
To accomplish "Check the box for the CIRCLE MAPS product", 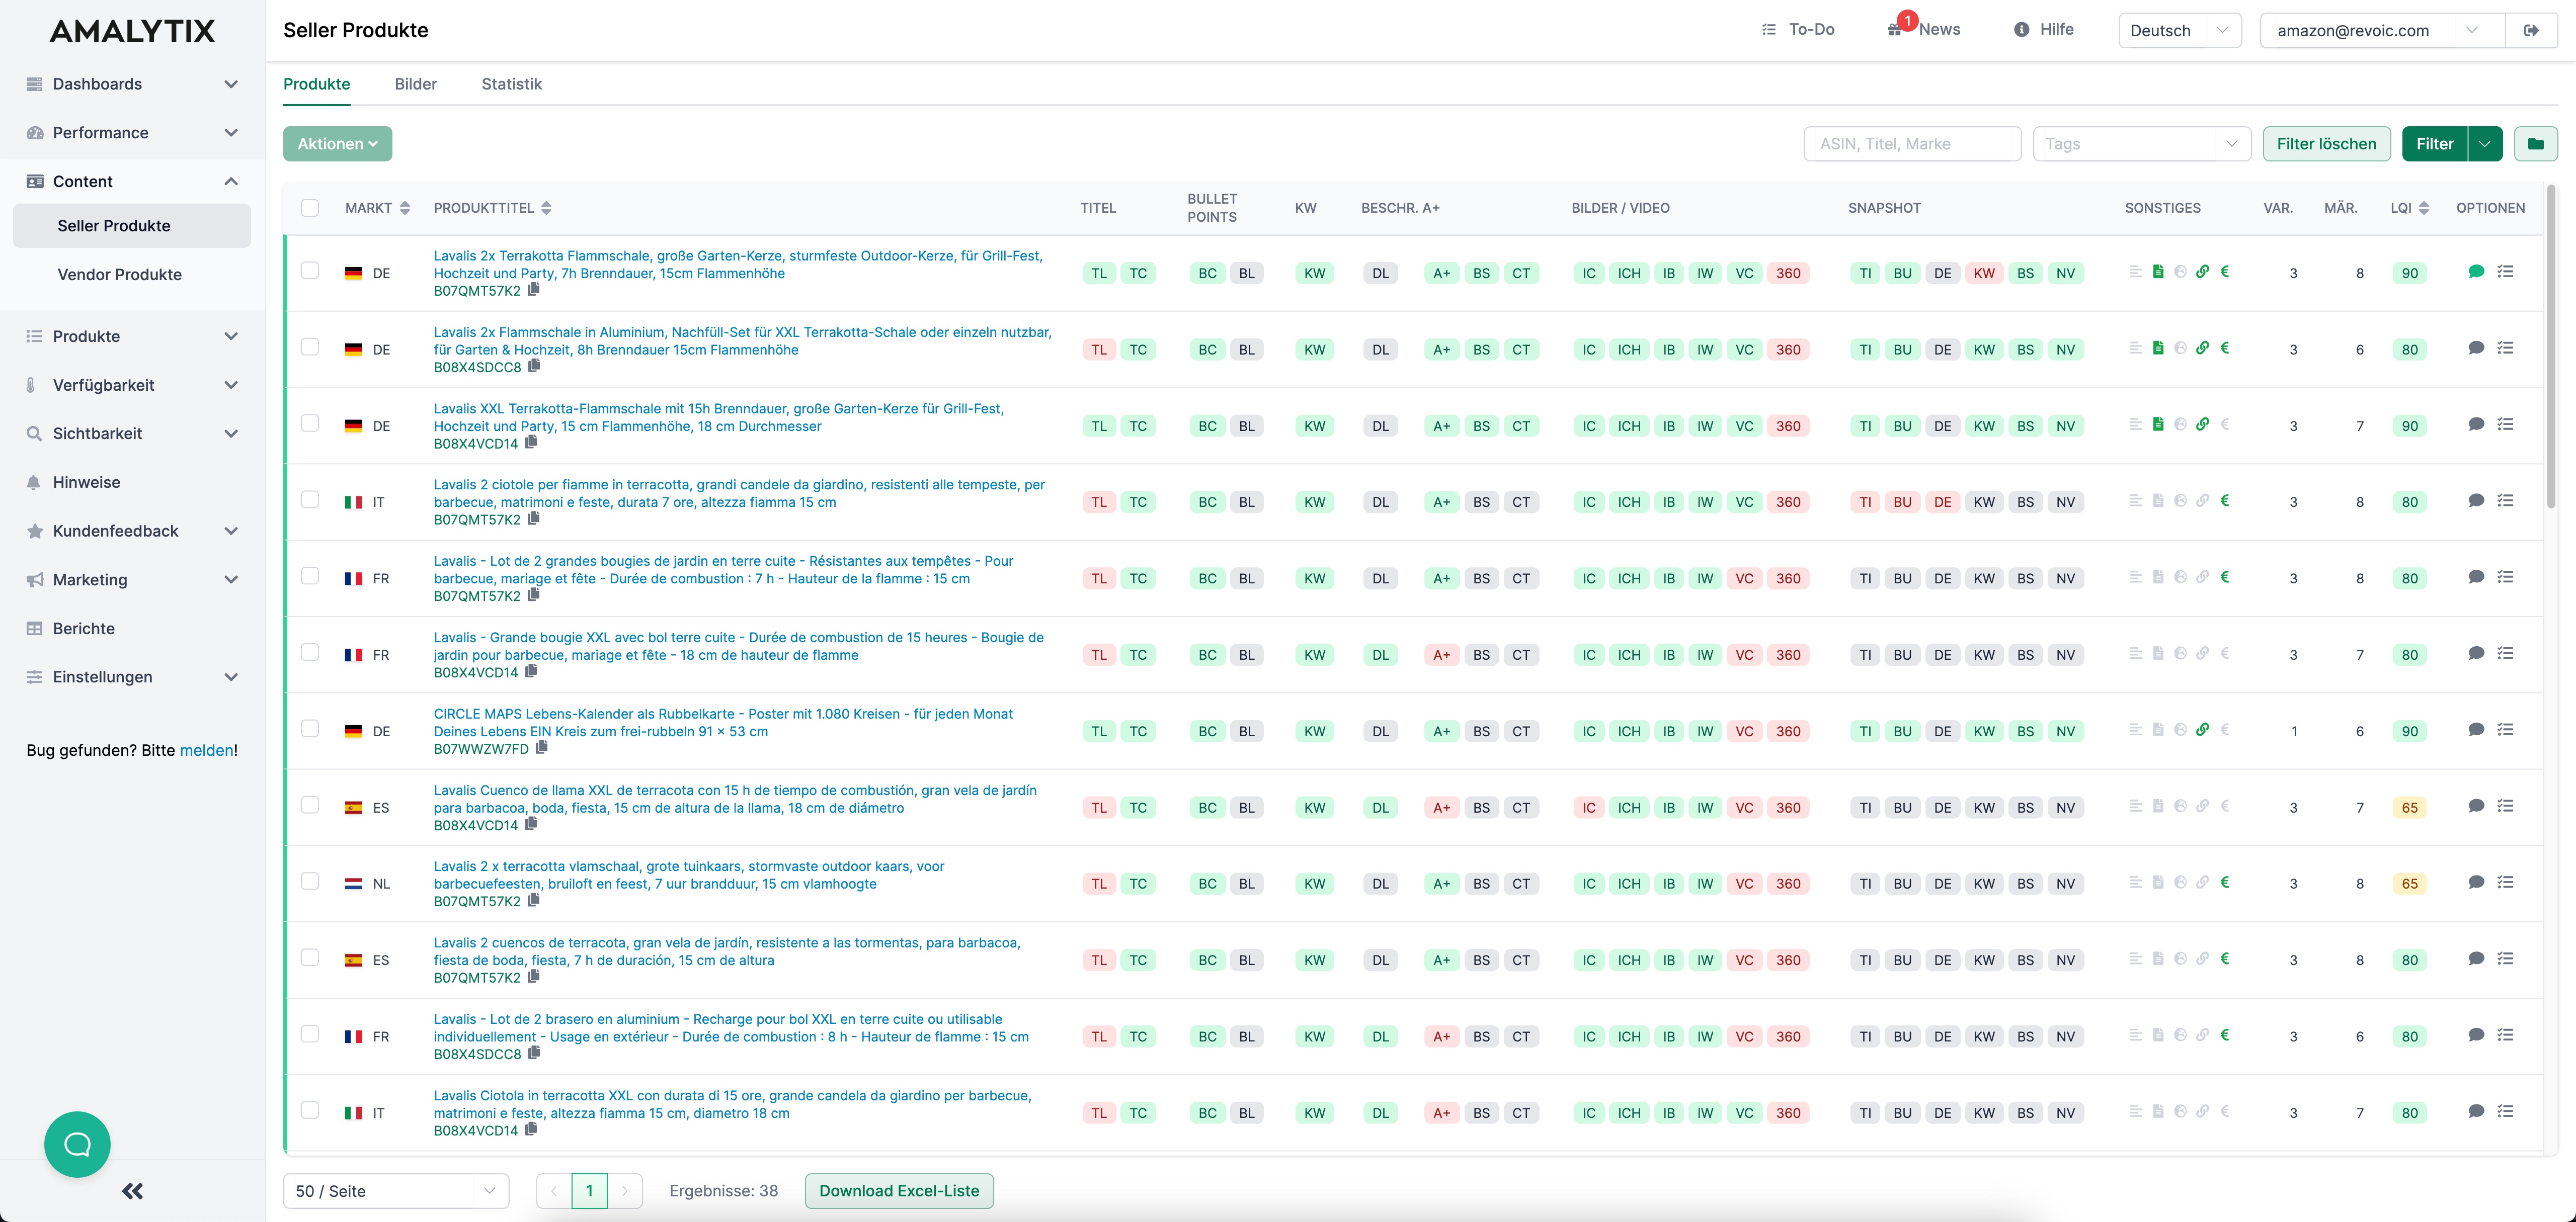I will click(310, 729).
